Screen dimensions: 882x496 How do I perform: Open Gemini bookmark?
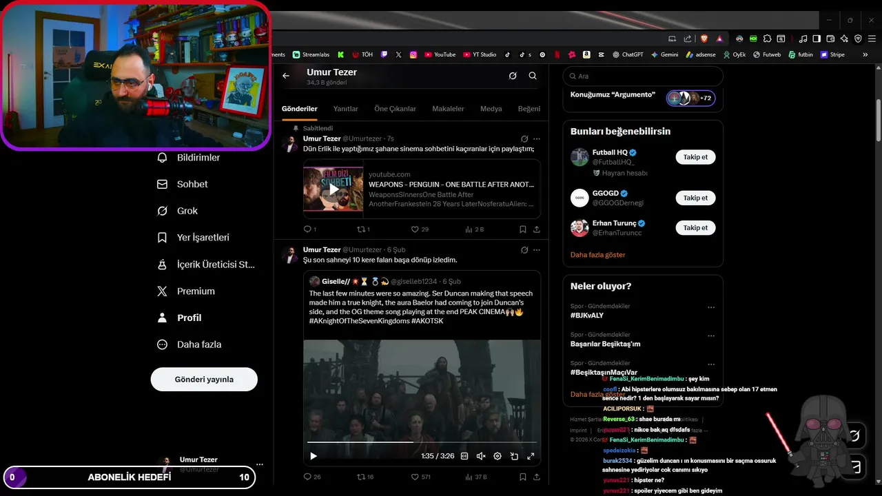(664, 54)
